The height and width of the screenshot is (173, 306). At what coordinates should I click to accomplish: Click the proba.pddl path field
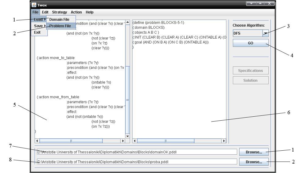coord(137,162)
